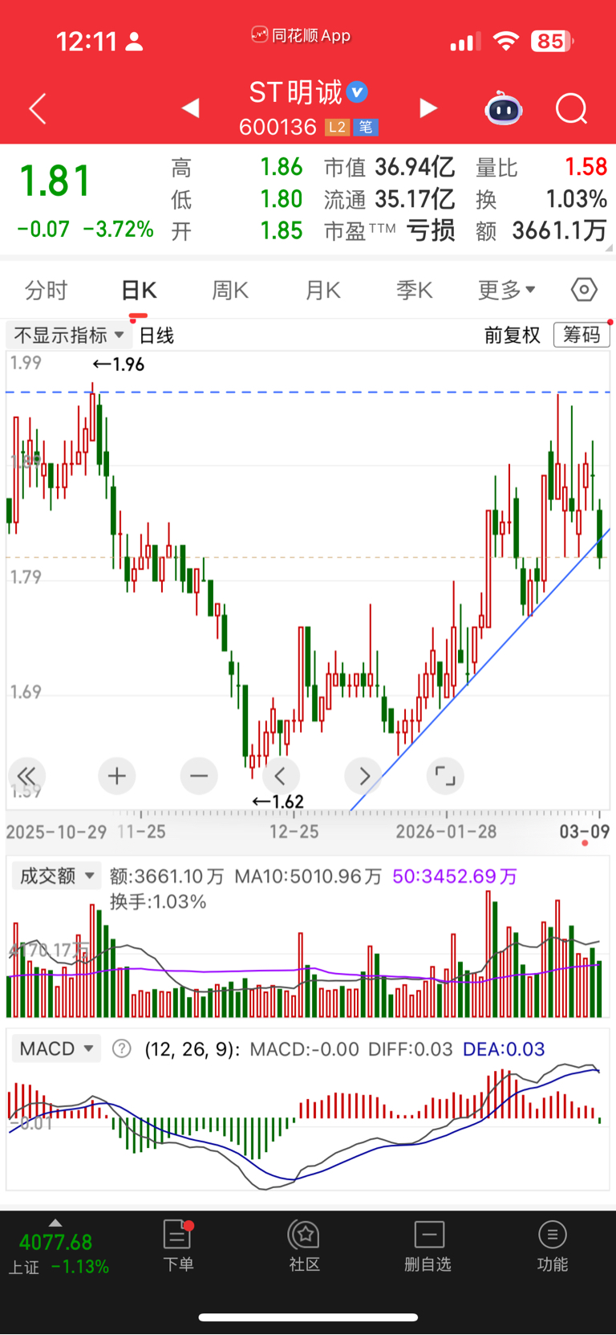
Task: Switch to next stock with right triangle
Action: click(429, 108)
